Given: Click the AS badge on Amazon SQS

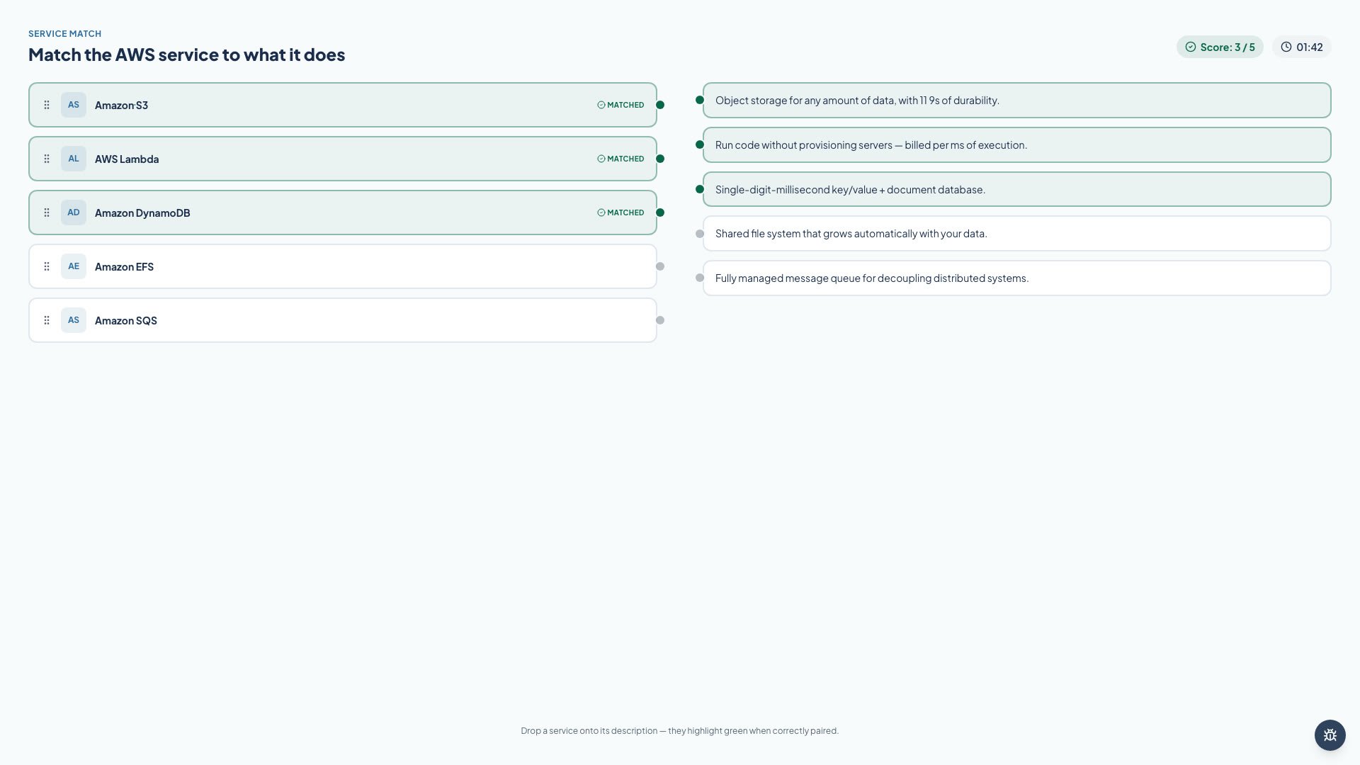Looking at the screenshot, I should tap(74, 320).
